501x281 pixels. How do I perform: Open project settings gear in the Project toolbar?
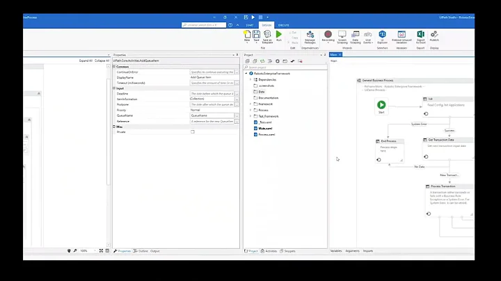(x=278, y=61)
